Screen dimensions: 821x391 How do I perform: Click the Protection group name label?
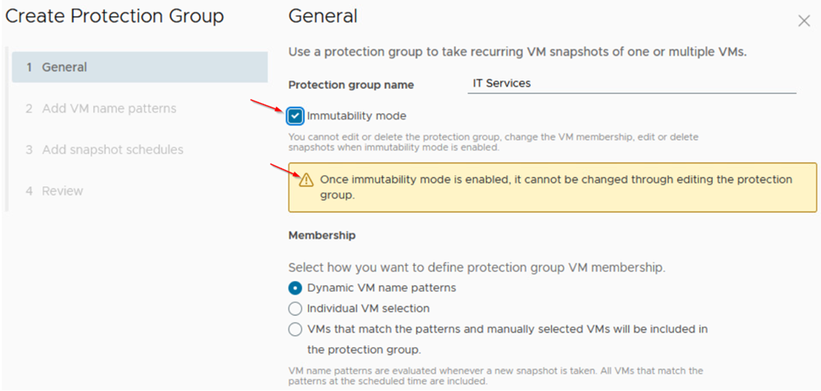351,85
